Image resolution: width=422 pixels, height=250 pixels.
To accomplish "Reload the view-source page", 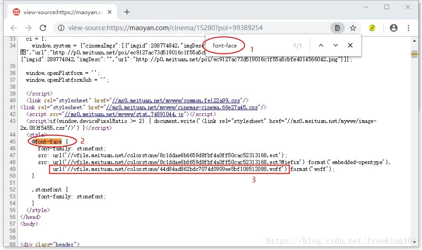I will (43, 28).
